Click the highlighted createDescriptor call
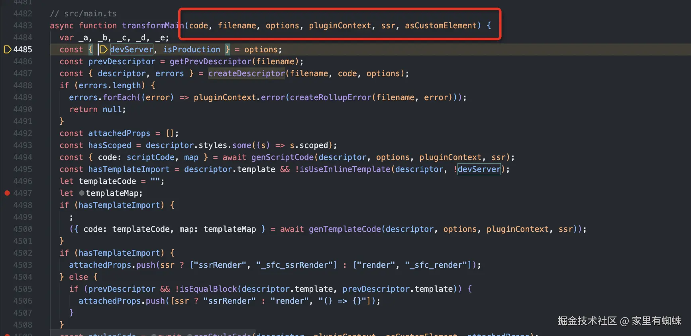 click(246, 73)
